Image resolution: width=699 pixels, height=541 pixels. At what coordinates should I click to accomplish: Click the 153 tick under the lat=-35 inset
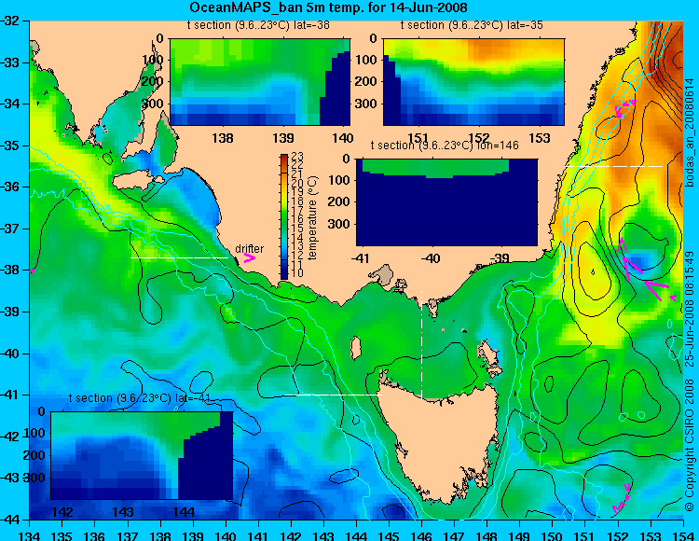pyautogui.click(x=540, y=138)
